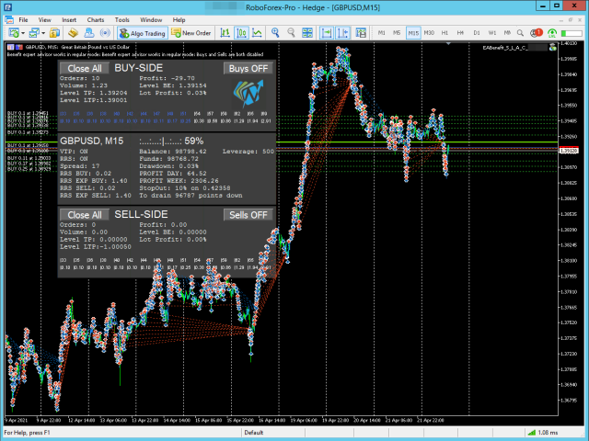Open the Insert menu

pyautogui.click(x=69, y=18)
